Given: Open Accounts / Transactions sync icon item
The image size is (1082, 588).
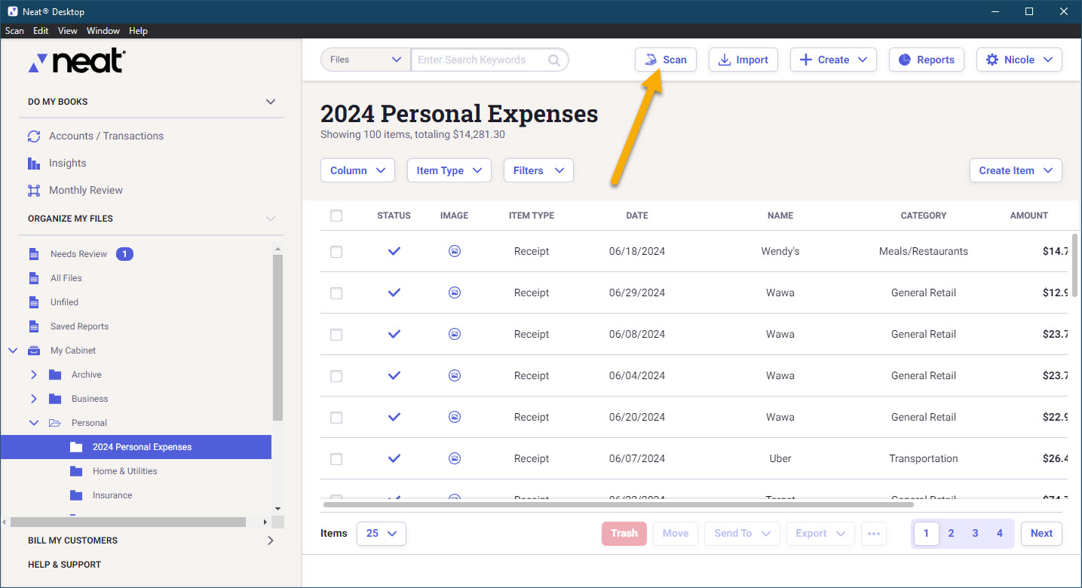Looking at the screenshot, I should click(x=33, y=136).
